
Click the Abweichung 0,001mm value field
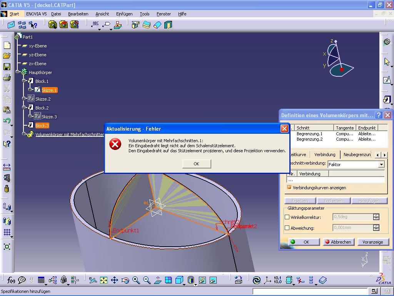(353, 227)
